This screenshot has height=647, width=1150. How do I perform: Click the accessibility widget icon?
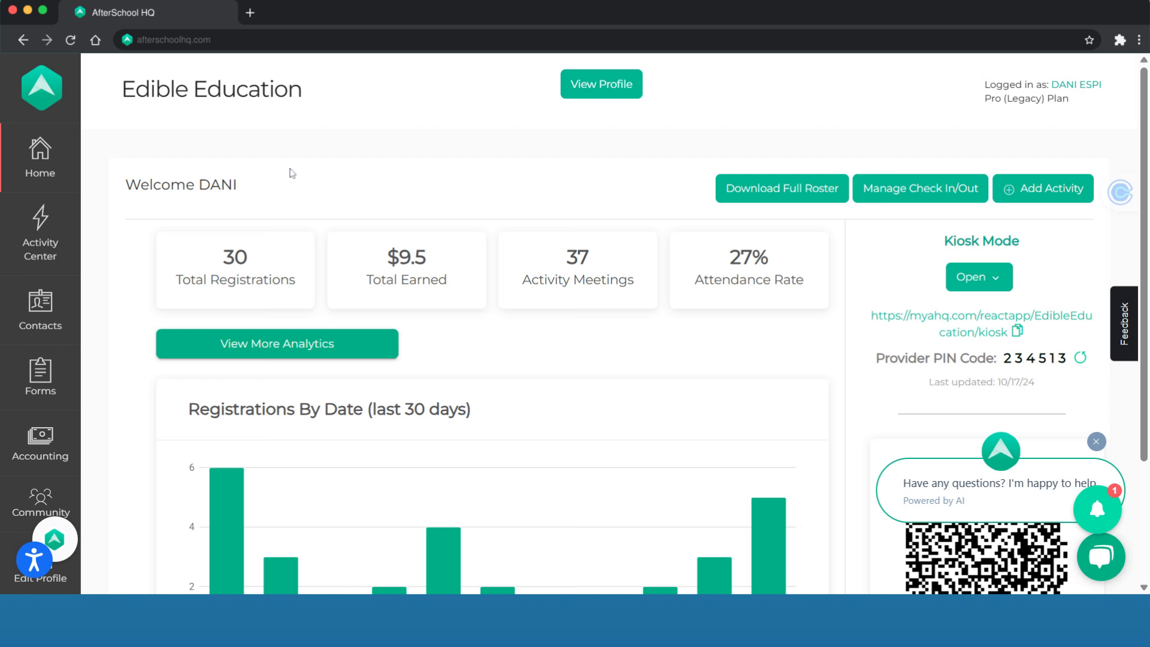point(34,560)
